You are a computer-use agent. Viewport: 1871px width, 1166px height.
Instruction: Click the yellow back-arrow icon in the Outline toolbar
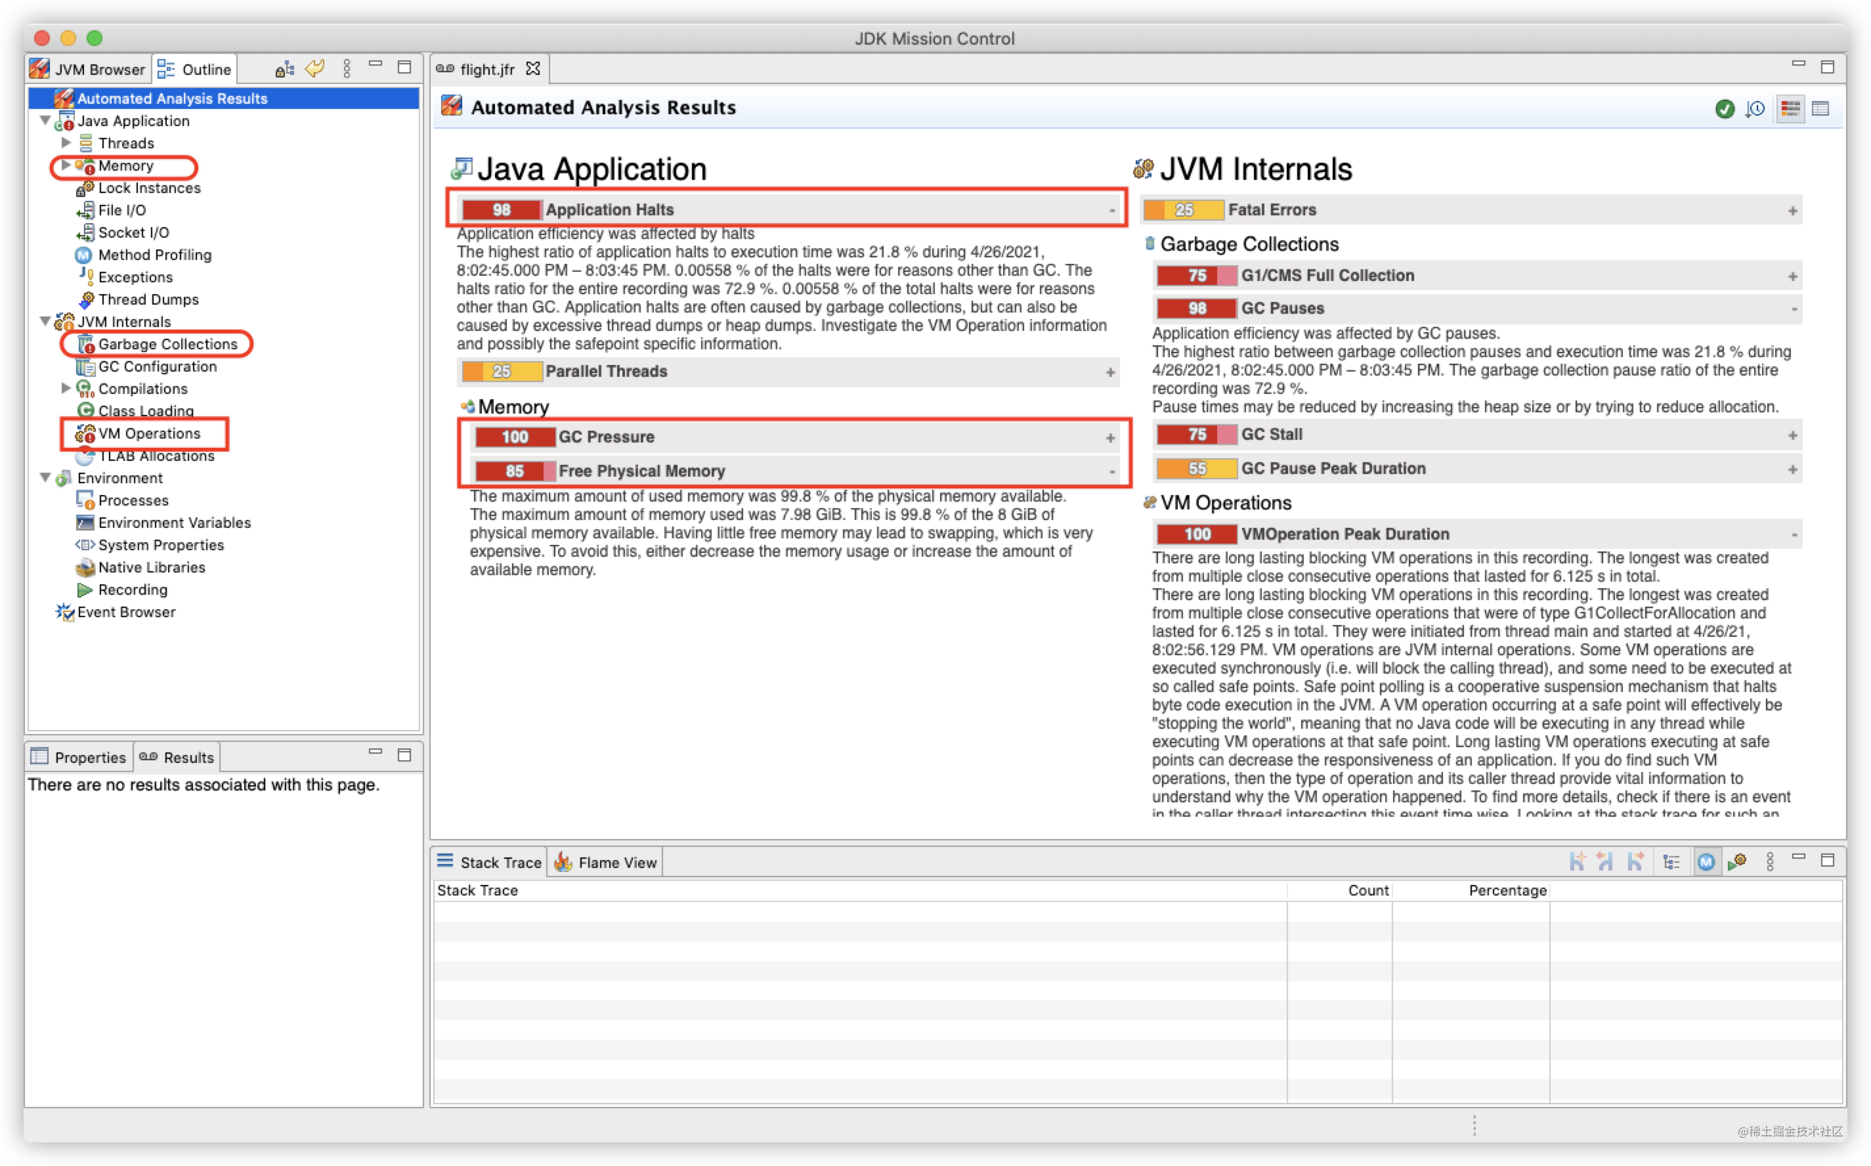click(x=314, y=69)
